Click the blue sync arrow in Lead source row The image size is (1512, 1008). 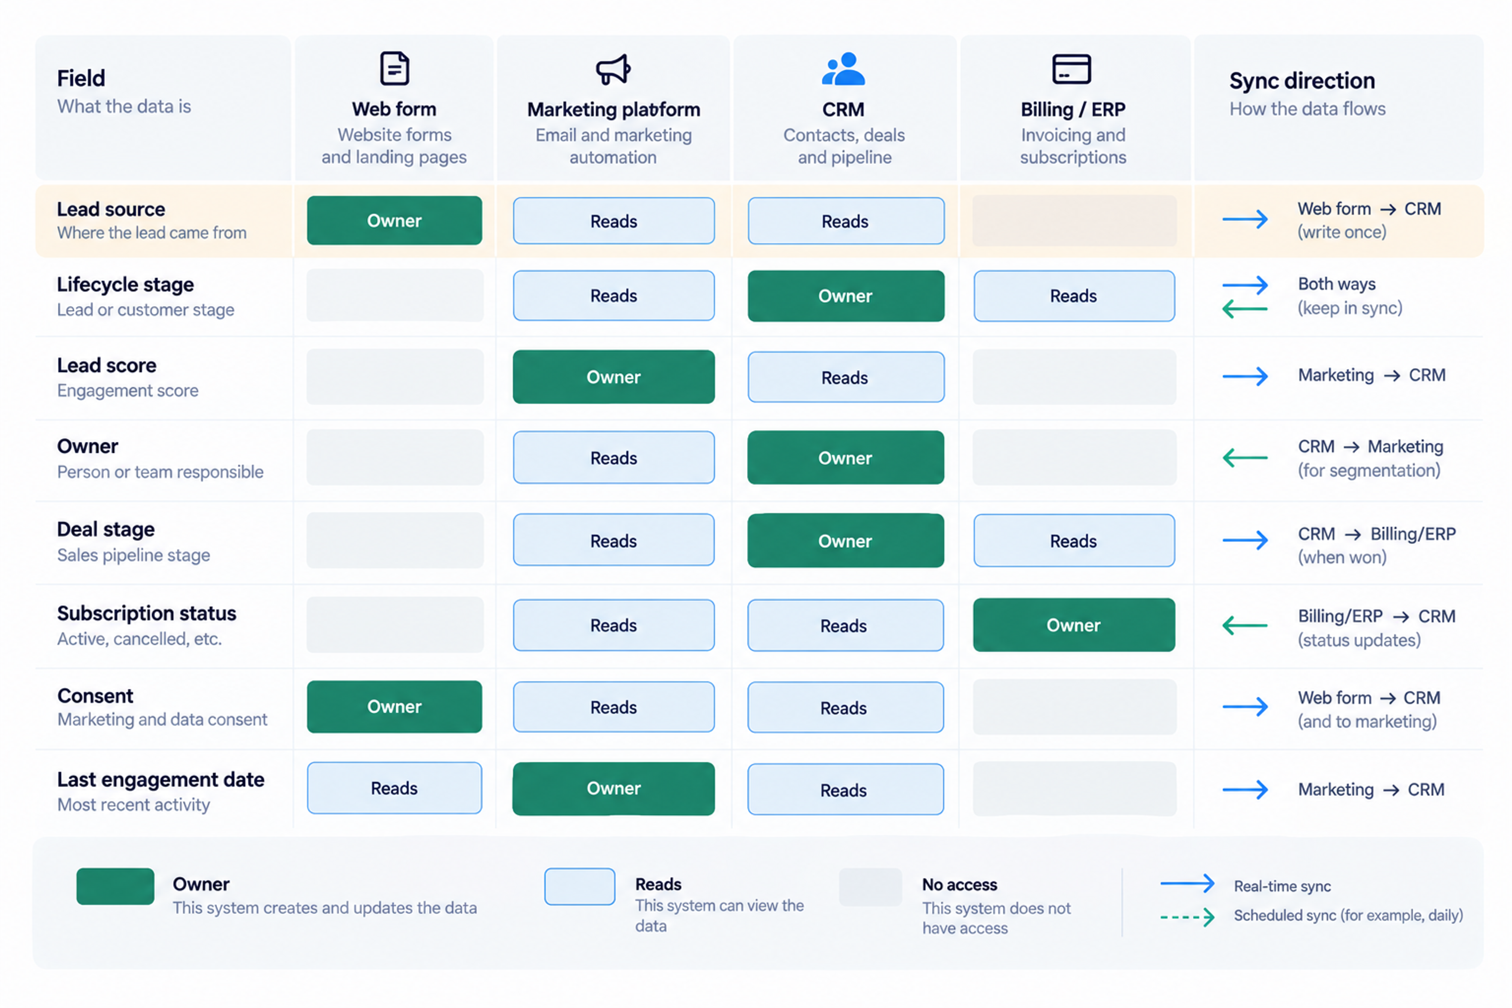pos(1245,219)
